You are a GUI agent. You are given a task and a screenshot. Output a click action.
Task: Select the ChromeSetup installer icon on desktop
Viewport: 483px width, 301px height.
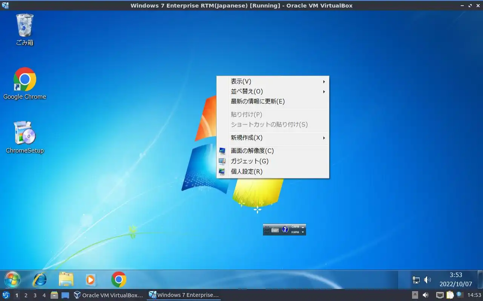[x=25, y=137]
